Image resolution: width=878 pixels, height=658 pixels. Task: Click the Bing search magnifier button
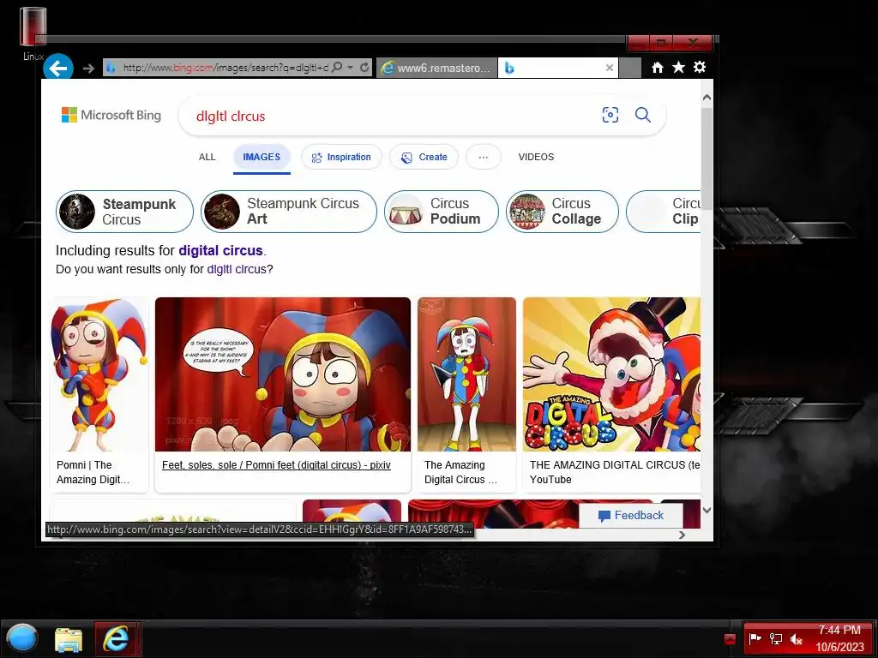(643, 115)
